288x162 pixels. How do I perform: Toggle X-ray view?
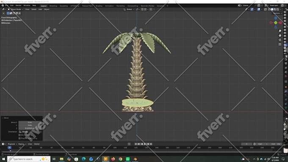266,9
